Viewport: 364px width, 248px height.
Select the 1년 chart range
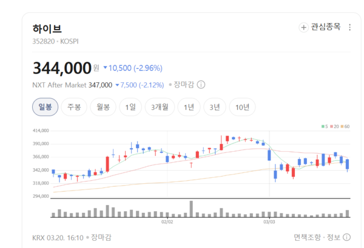click(189, 107)
